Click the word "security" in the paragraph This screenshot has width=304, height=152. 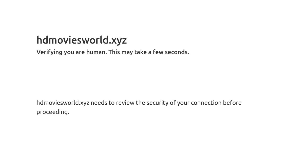click(x=157, y=103)
